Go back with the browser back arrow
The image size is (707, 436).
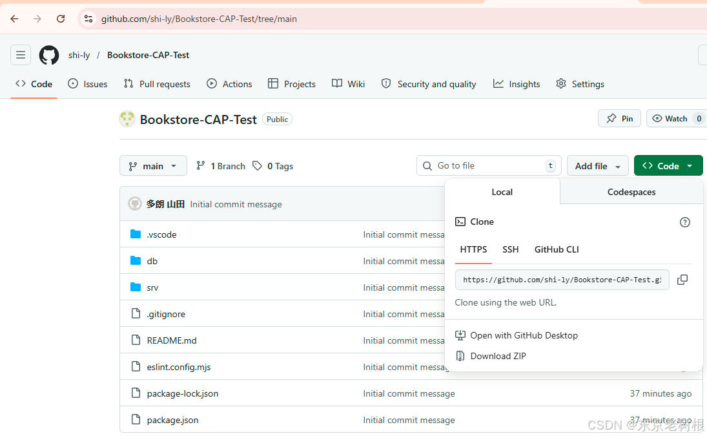14,19
